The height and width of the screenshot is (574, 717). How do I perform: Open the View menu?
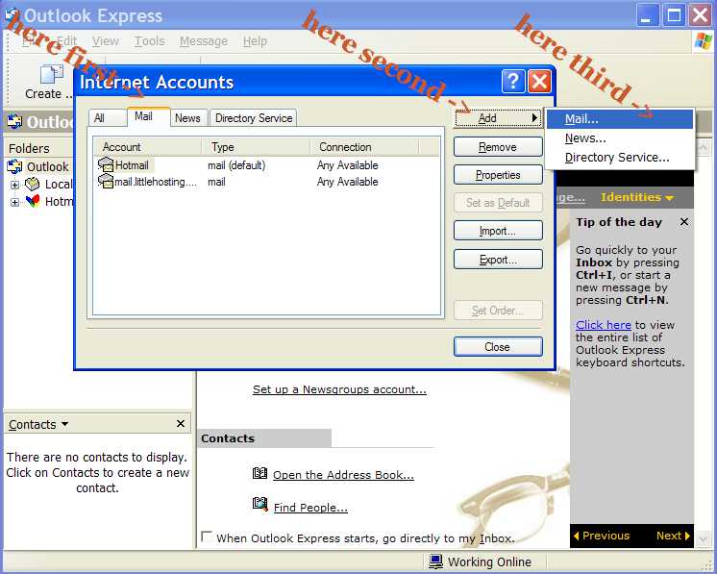point(105,41)
